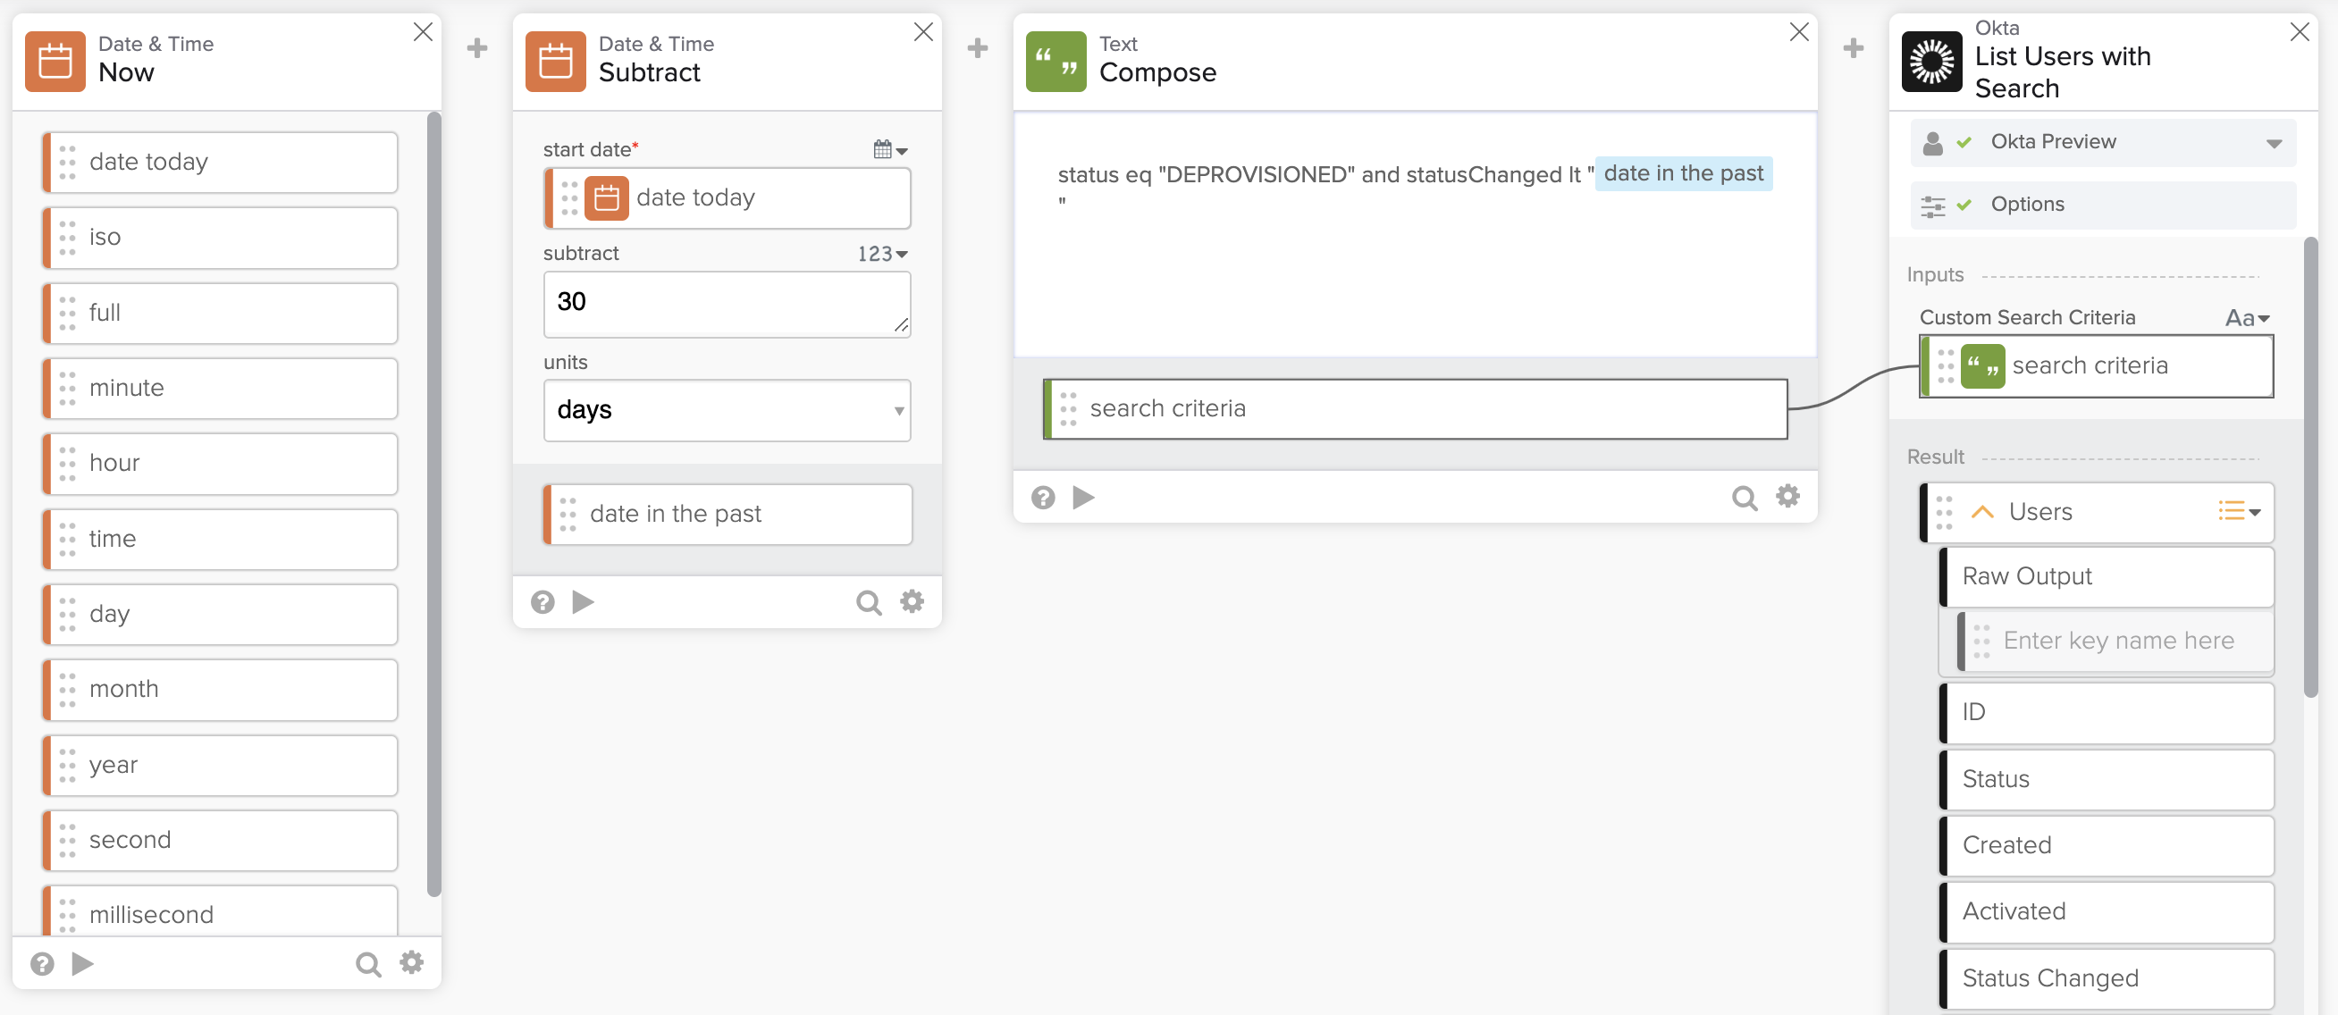Open the Options section of Okta card
The image size is (2338, 1015).
coord(2027,205)
